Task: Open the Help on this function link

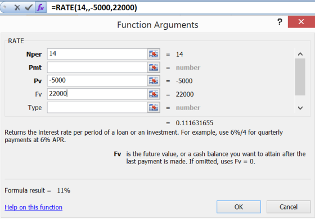Action: coord(33,207)
